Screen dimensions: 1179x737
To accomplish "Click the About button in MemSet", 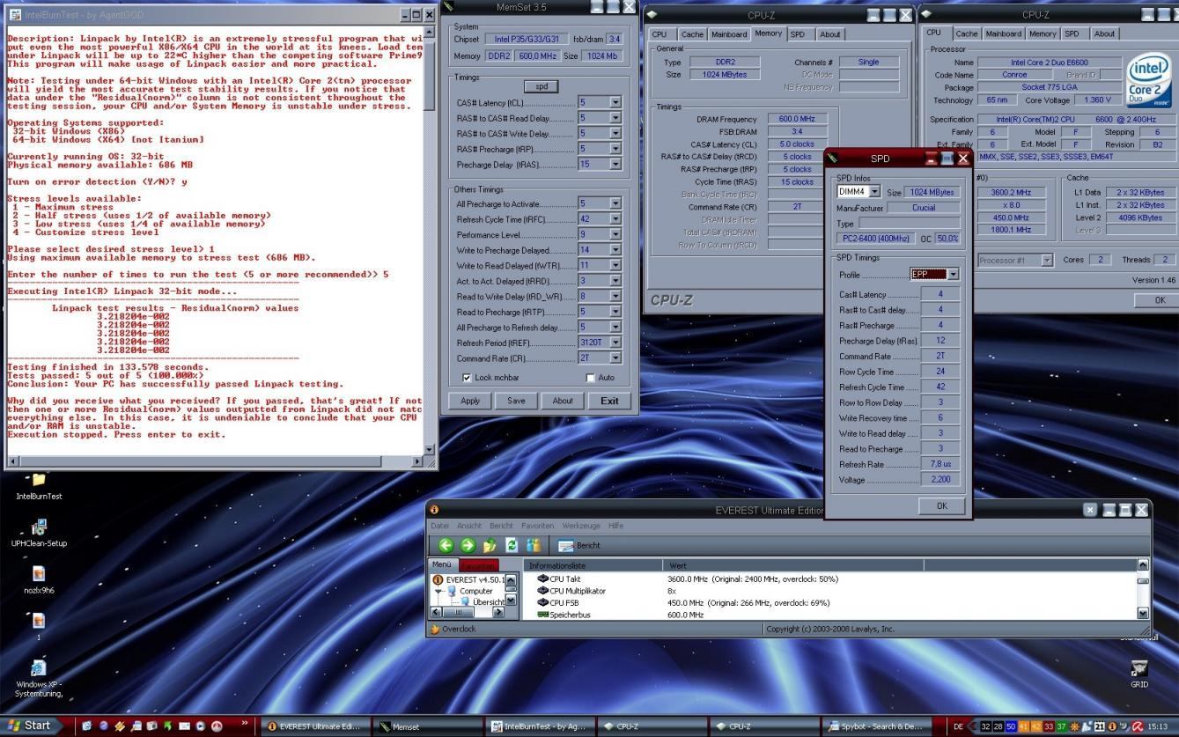I will pos(563,401).
